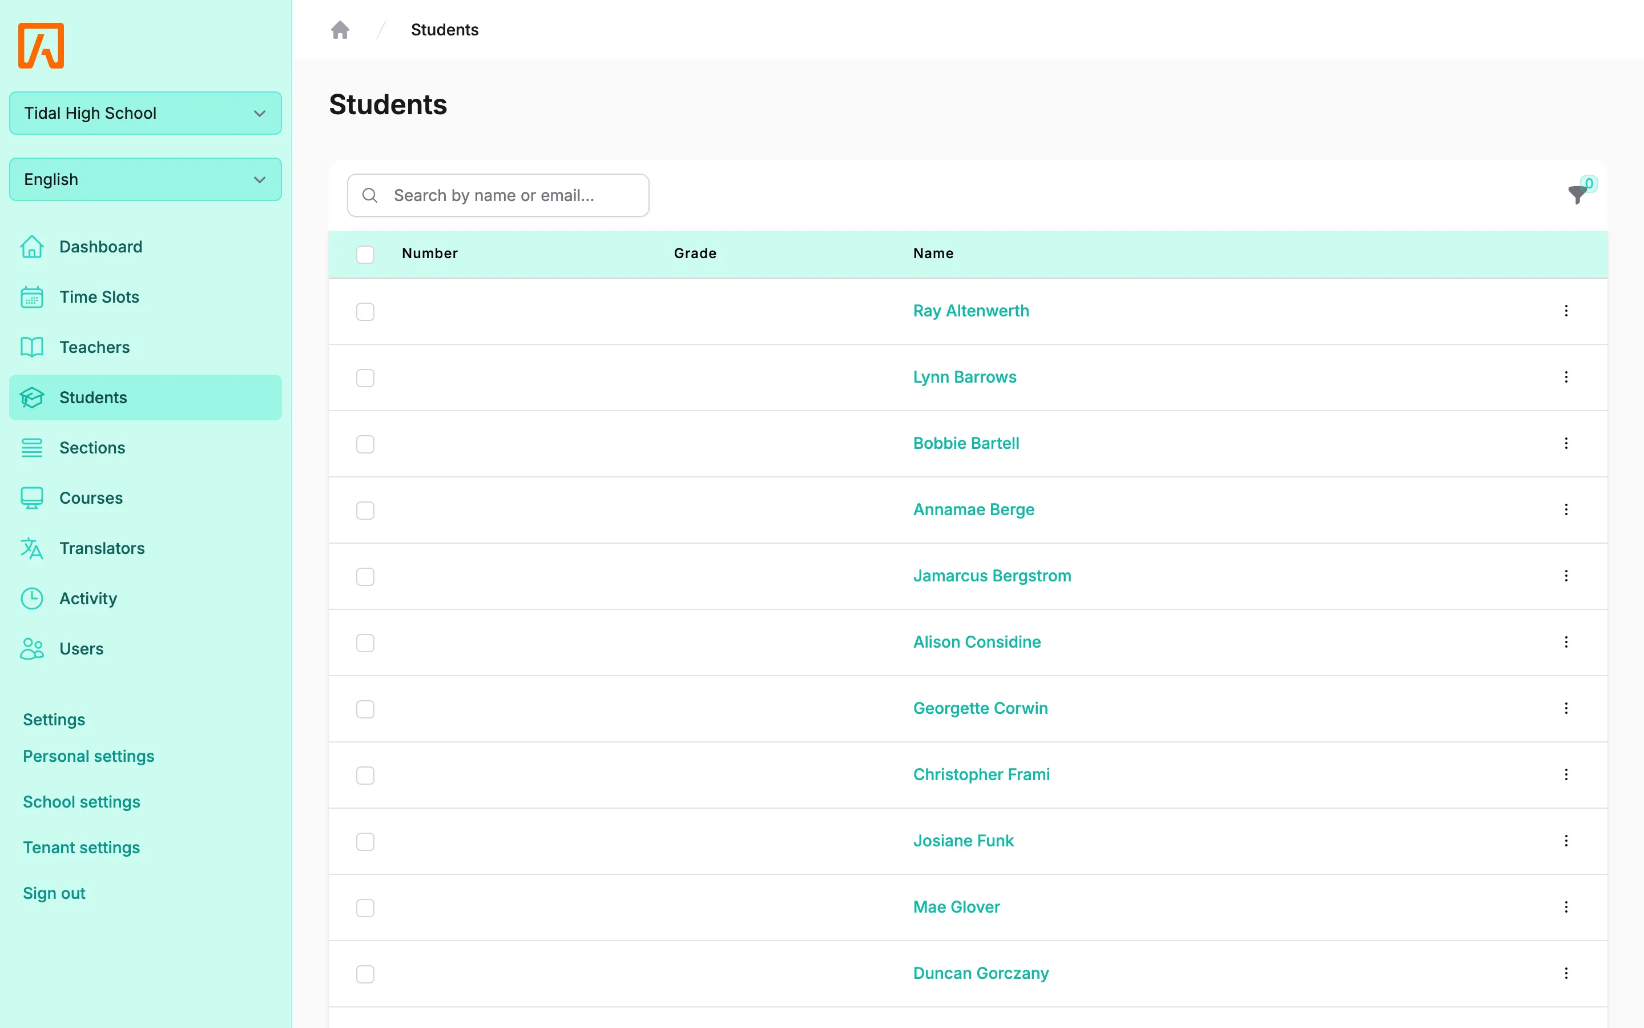
Task: Open student Ray Altenwerth
Action: (x=971, y=311)
